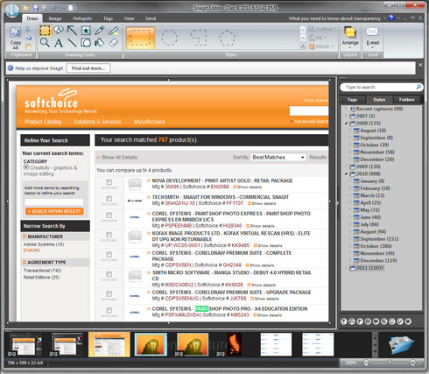
Task: Toggle the pennant Follow-up flag
Action: click(360, 321)
